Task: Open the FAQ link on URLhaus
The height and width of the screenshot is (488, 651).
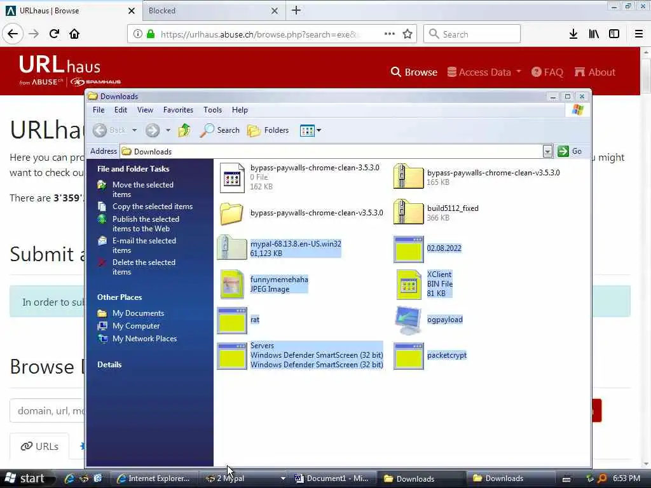Action: [x=547, y=72]
